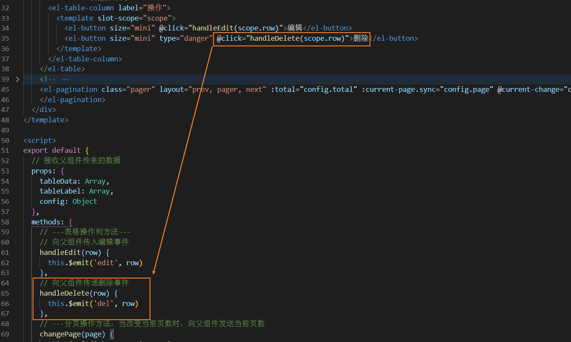Click the comment 接收父组件传来的数据
This screenshot has width=571, height=342.
76,160
